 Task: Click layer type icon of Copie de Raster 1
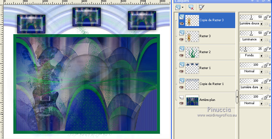click(181, 81)
